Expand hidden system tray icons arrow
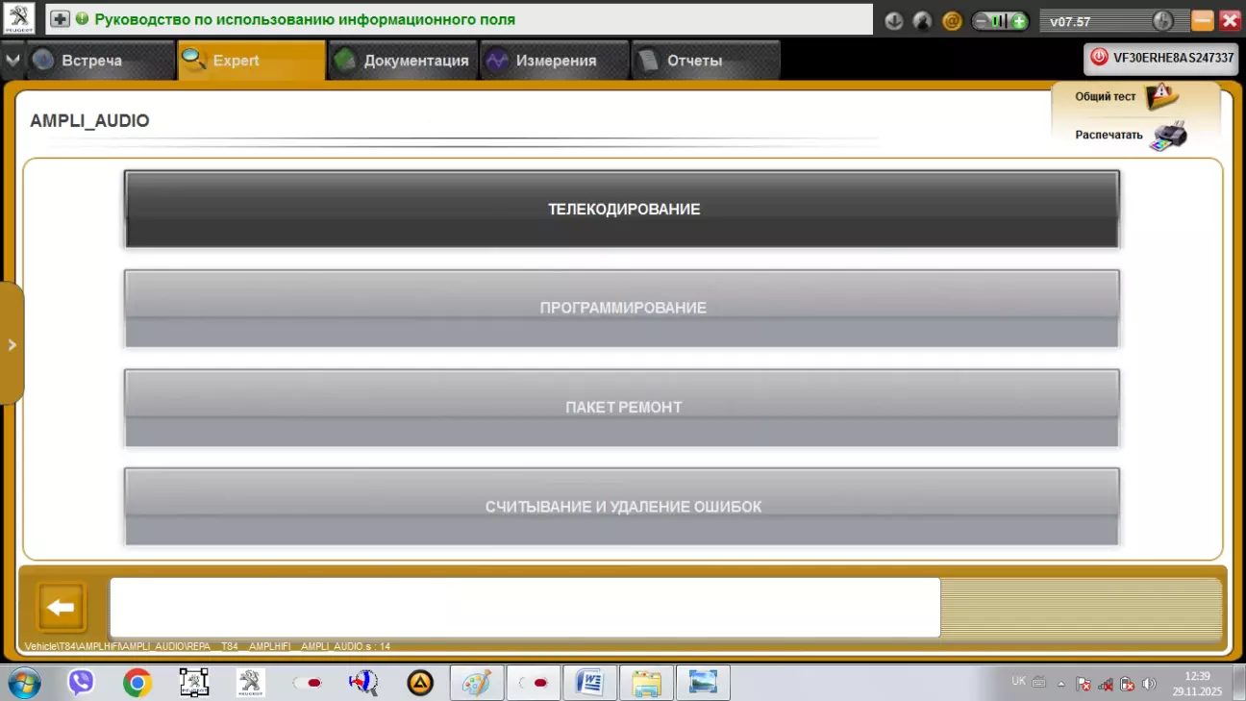Viewport: 1246px width, 701px height. tap(1061, 684)
